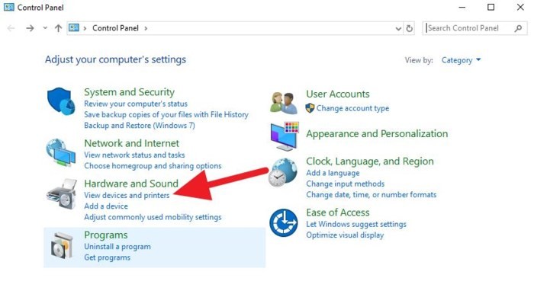Click the Control Panel icon in address bar
The width and height of the screenshot is (534, 294).
point(74,28)
